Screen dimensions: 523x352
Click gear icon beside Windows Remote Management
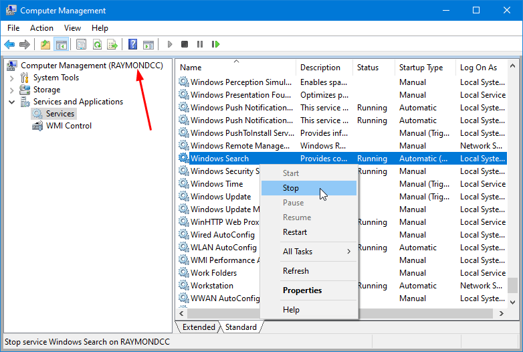[x=184, y=145]
